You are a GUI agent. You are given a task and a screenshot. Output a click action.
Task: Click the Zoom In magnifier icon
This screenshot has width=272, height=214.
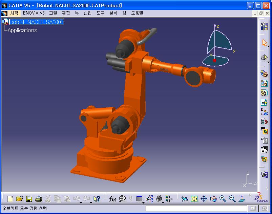click(x=223, y=199)
